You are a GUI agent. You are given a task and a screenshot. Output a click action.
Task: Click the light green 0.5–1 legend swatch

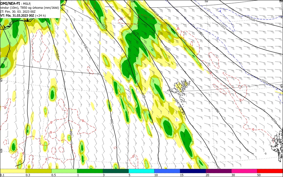(x=64, y=171)
